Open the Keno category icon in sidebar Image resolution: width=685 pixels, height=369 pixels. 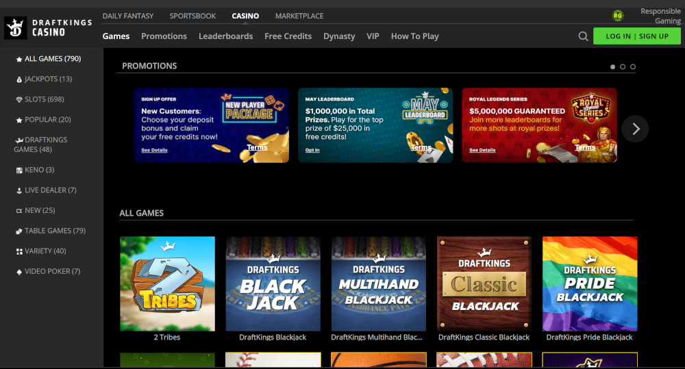coord(19,170)
